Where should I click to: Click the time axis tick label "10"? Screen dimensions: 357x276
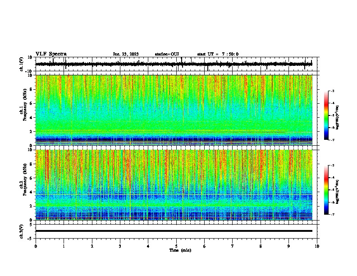point(317,246)
